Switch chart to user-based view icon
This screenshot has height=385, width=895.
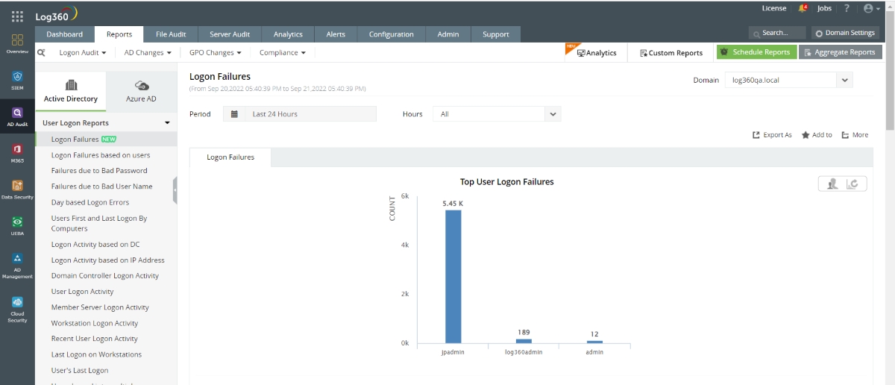(x=832, y=184)
